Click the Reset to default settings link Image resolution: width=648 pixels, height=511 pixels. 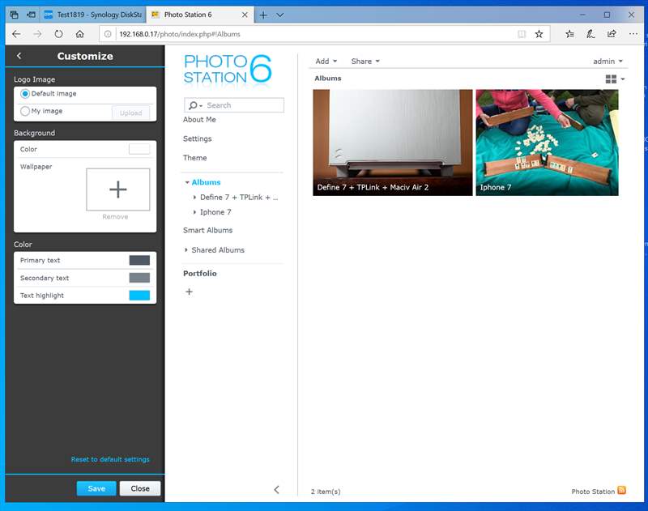coord(110,459)
